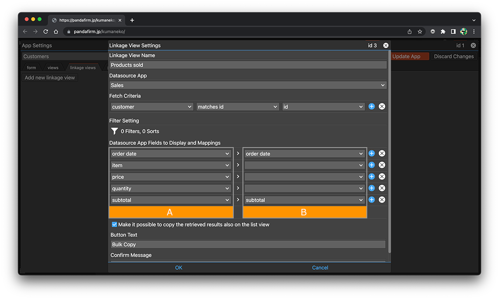The width and height of the screenshot is (499, 299).
Task: Delete the subtotal mapping row
Action: [x=382, y=200]
